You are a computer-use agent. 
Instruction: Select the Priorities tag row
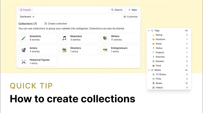pyautogui.click(x=169, y=57)
